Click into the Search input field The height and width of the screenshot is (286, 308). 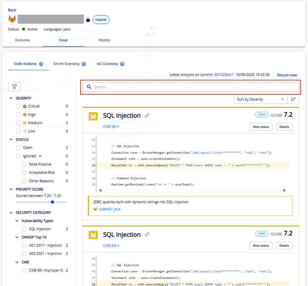pos(191,87)
